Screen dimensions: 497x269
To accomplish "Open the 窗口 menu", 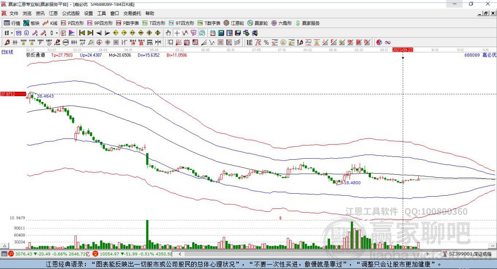I will (x=115, y=13).
